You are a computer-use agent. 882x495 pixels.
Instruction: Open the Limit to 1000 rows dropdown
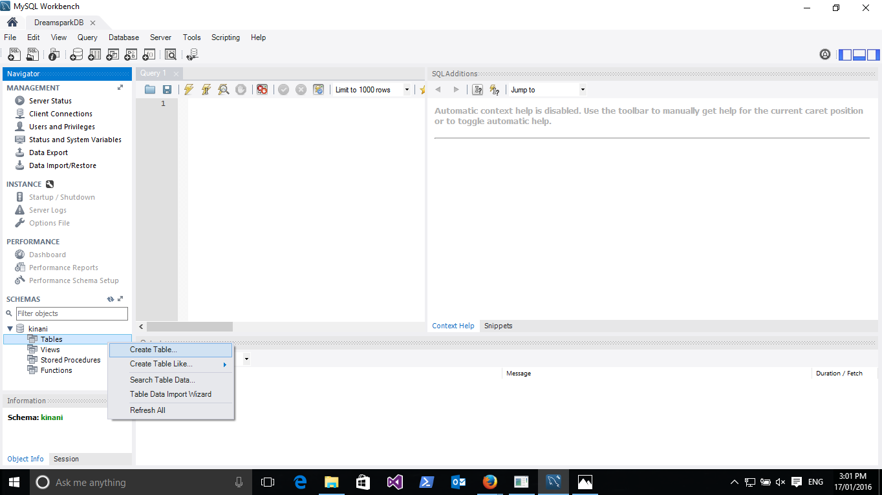(407, 90)
